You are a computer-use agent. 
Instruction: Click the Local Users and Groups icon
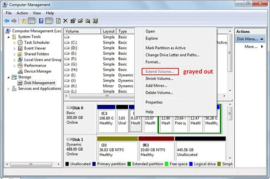20,60
